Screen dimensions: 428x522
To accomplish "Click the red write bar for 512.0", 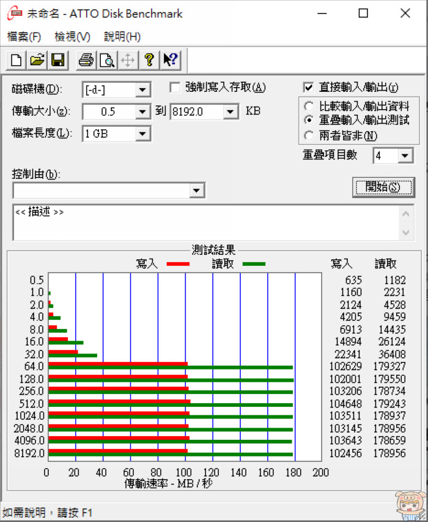I will pos(119,401).
